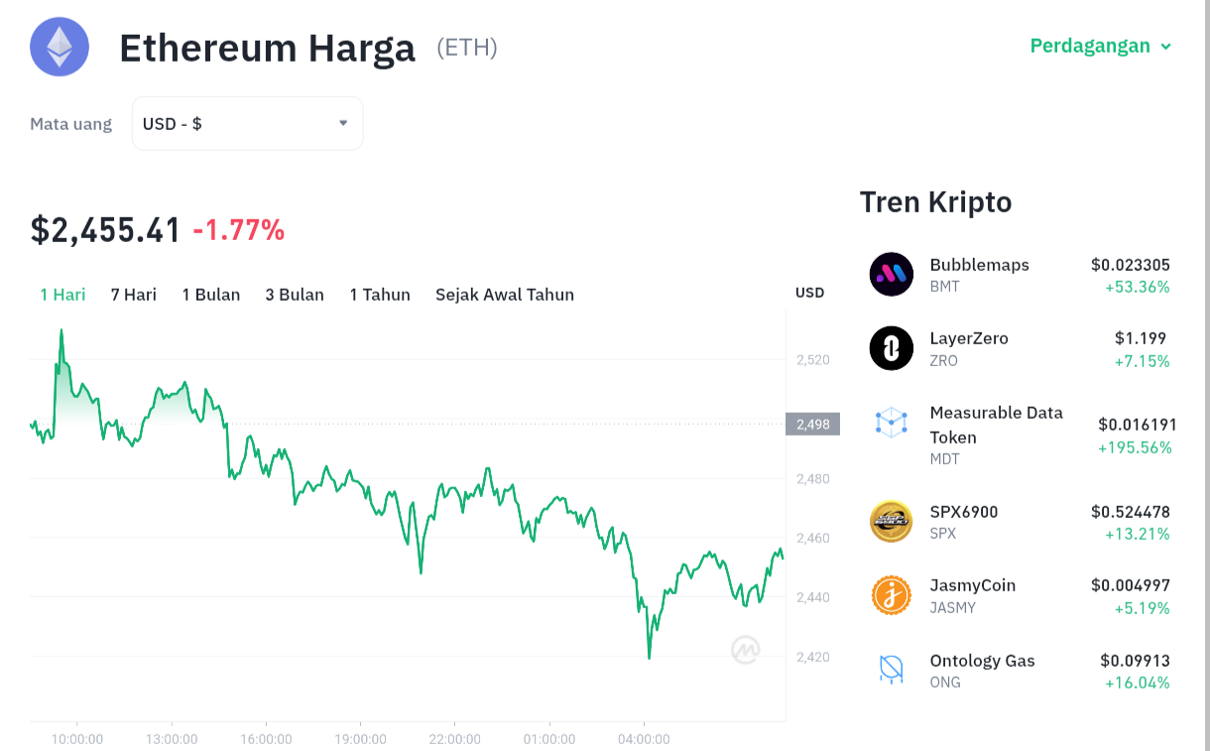Click the currency dropdown arrow
Viewport: 1210px width, 751px height.
point(343,124)
